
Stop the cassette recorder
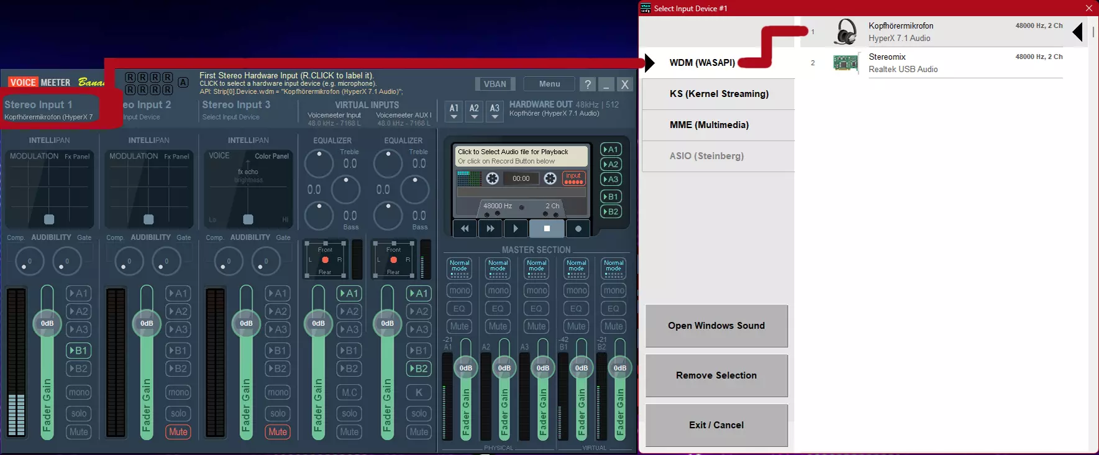(x=547, y=229)
